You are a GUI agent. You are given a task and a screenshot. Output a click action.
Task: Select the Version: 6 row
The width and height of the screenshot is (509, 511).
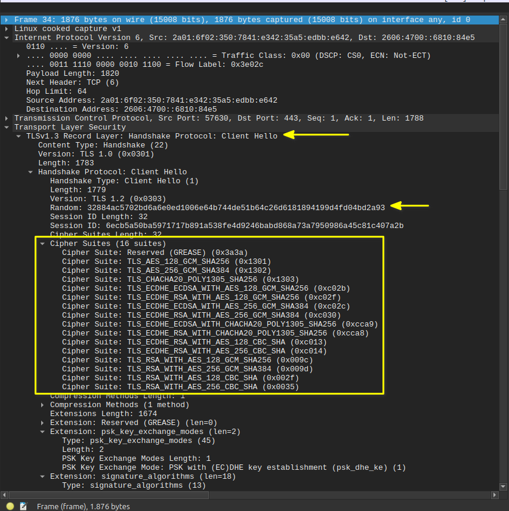78,47
